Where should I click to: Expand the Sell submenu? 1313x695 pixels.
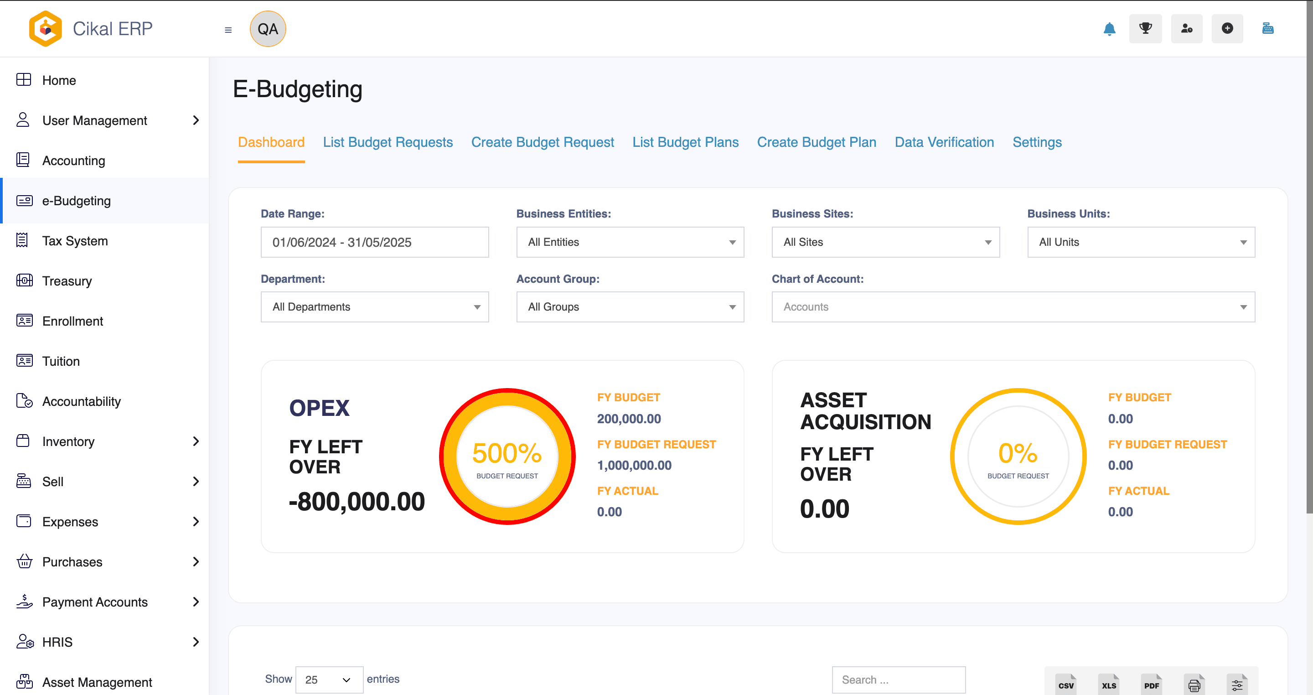[196, 482]
